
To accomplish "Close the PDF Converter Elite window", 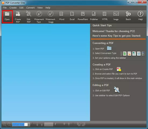I will [x=142, y=2].
